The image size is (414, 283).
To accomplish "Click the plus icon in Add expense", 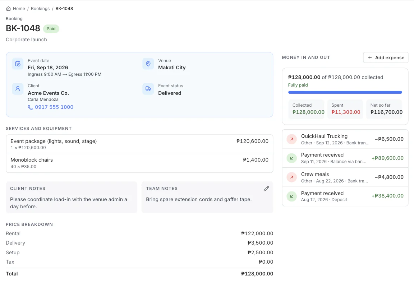I will click(370, 57).
